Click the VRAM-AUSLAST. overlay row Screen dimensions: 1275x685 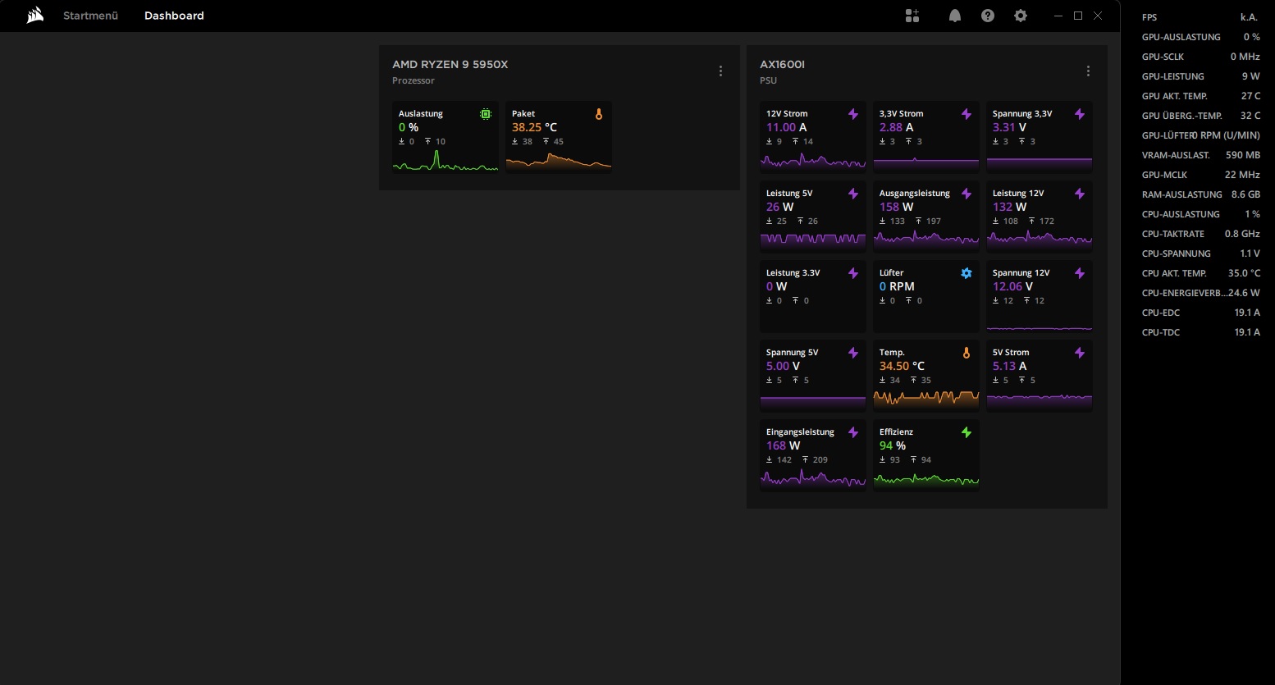click(x=1200, y=155)
